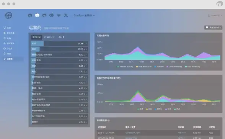Image resolution: width=225 pixels, height=139 pixels.
Task: Switch to the third tab in carrier panel
Action: click(61, 37)
